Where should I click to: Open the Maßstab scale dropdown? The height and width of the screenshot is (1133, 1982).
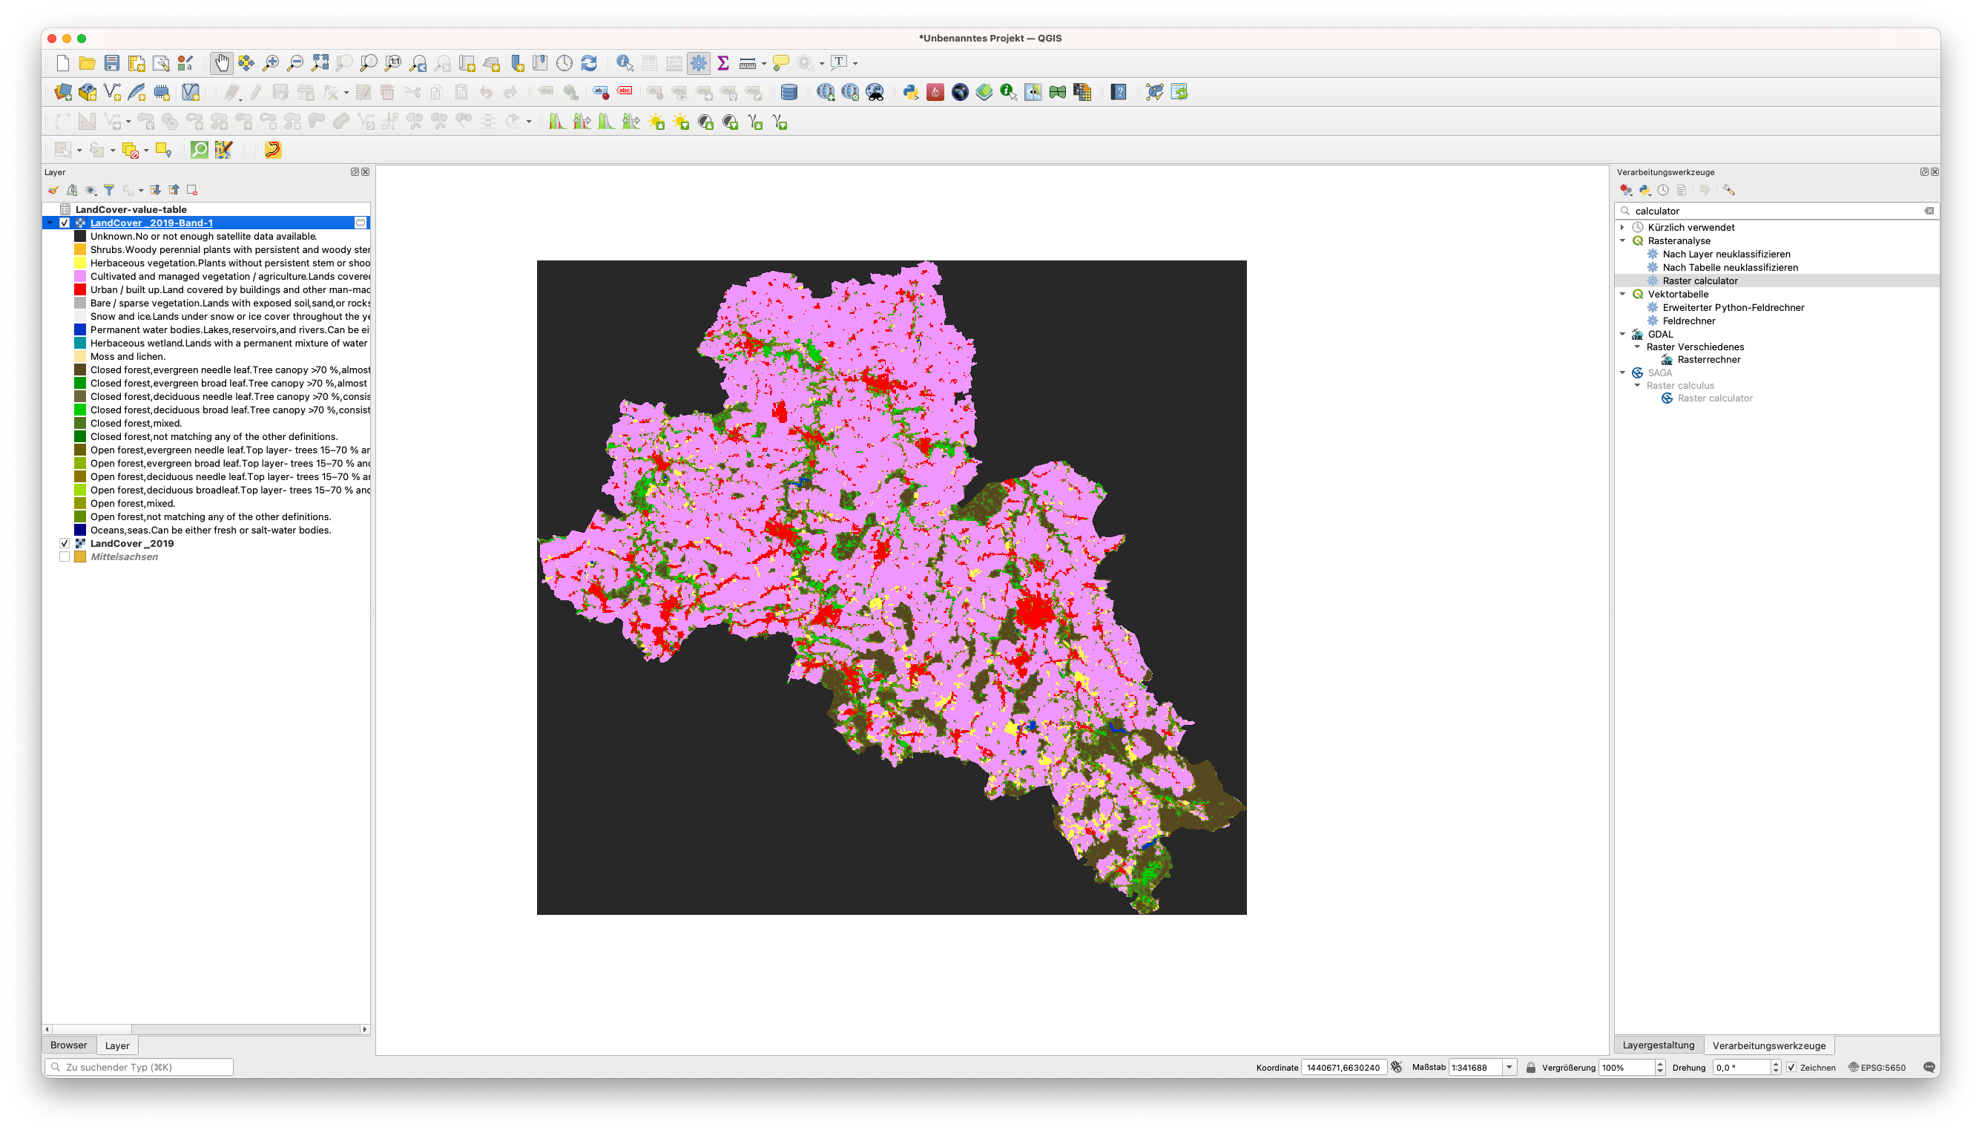1509,1068
